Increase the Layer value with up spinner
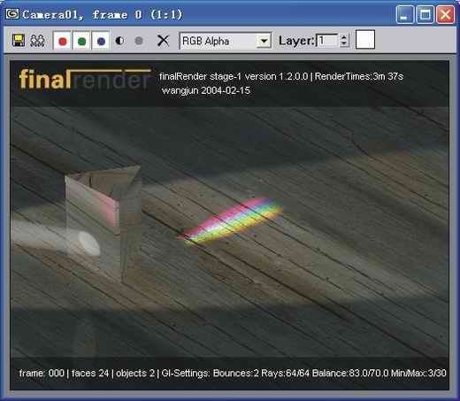This screenshot has width=460, height=401. point(344,37)
